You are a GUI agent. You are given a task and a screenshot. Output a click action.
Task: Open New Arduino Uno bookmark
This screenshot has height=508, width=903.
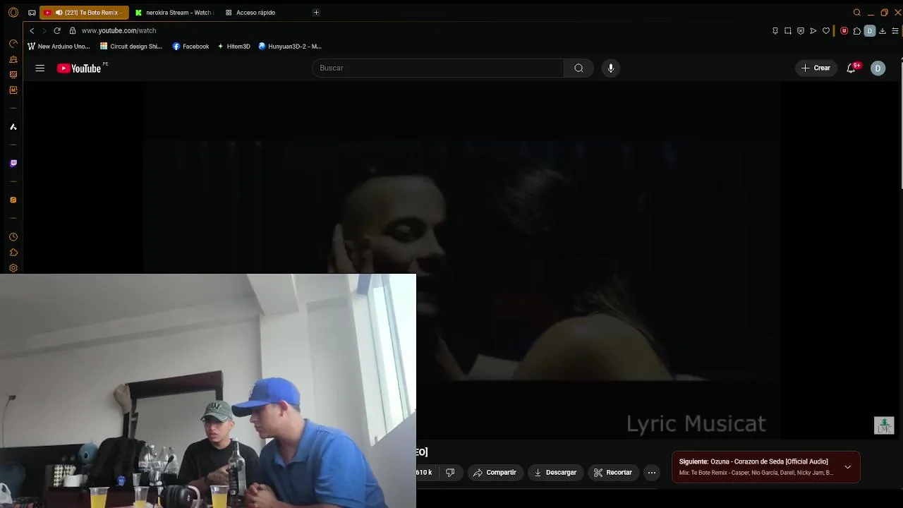tap(59, 47)
